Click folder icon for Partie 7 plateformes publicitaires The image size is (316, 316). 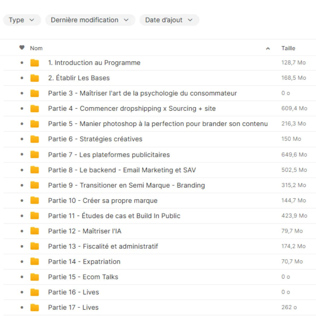pos(35,155)
